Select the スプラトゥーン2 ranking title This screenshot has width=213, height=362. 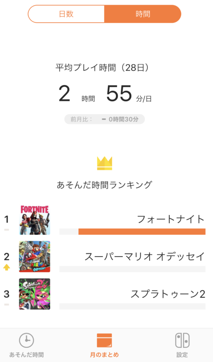(x=168, y=294)
